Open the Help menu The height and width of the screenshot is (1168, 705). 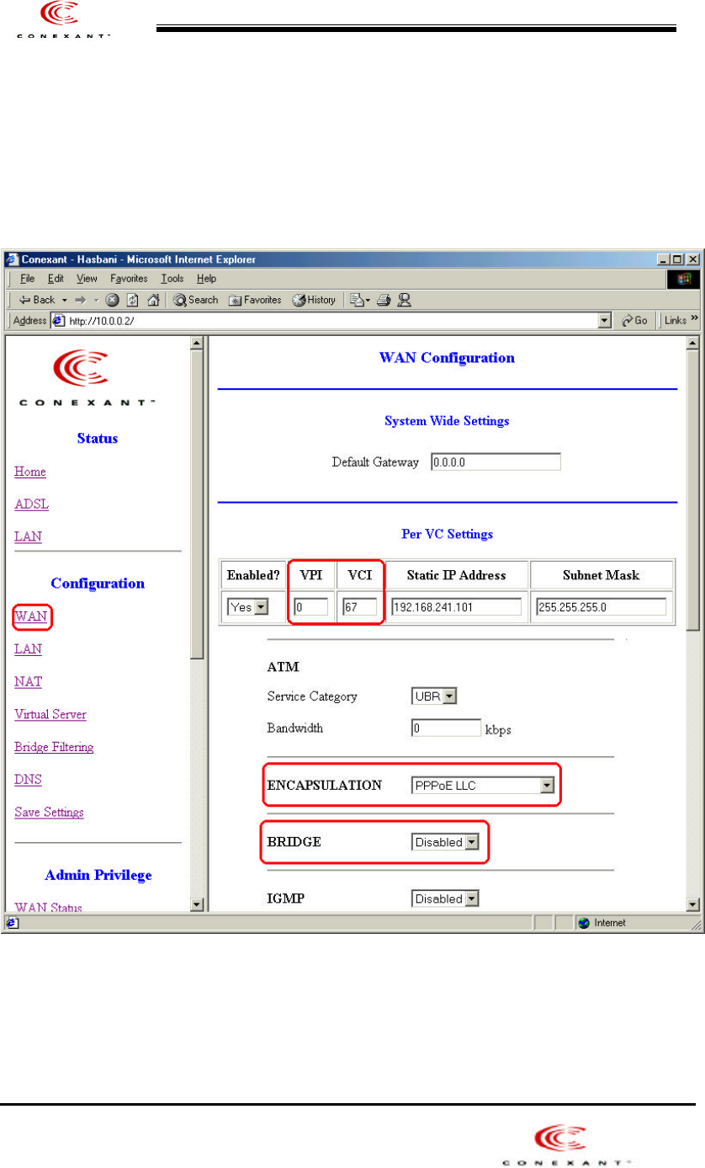pyautogui.click(x=206, y=279)
